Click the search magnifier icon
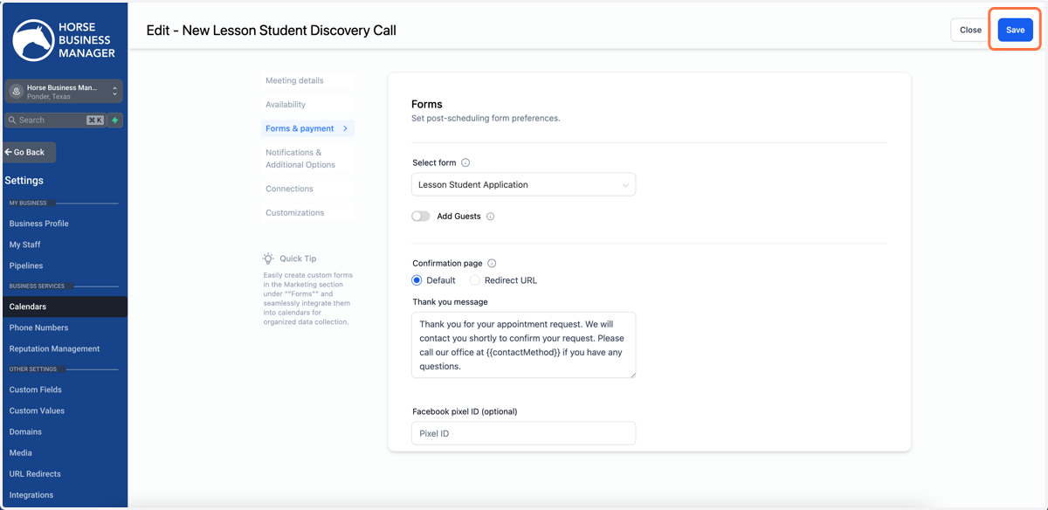 point(12,121)
